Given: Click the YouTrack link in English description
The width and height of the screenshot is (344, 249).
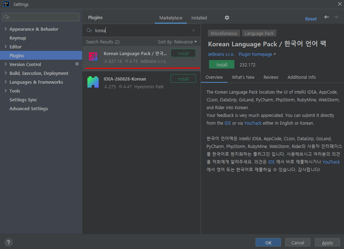Looking at the screenshot, I should (x=253, y=123).
